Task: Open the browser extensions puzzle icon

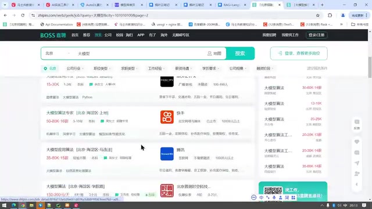Action: tap(330, 16)
